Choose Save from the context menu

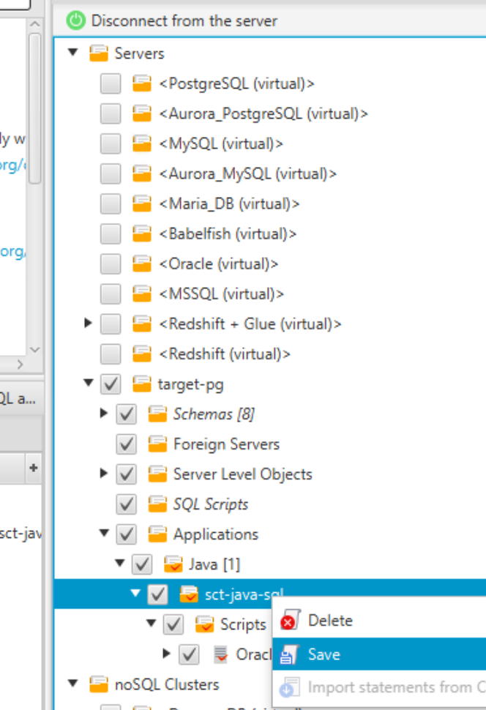(x=324, y=654)
